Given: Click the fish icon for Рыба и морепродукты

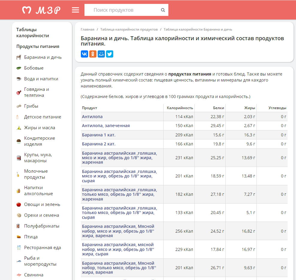Looking at the screenshot, I should pos(19,261).
